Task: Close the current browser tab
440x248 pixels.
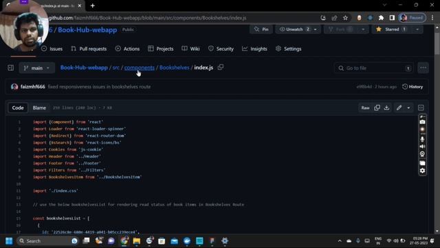Action: 80,6
